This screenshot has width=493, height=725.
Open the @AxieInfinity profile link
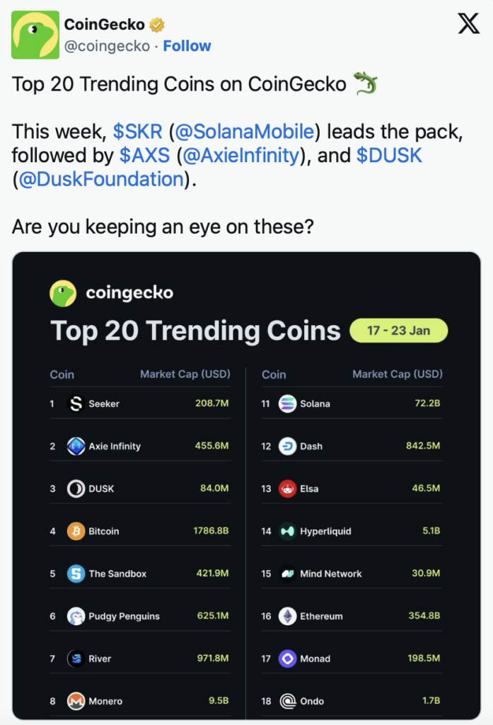click(240, 155)
